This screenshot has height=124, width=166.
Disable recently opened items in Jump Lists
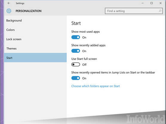point(76,78)
